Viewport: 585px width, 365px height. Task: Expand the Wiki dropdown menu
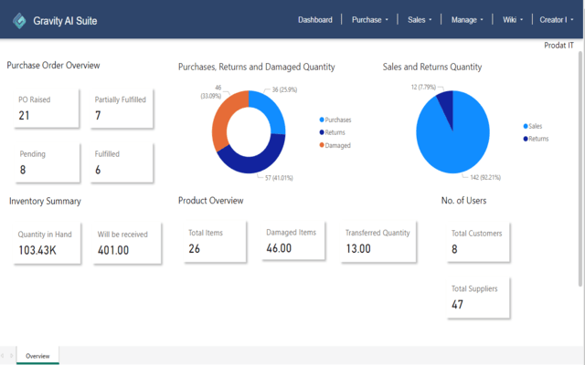[513, 19]
